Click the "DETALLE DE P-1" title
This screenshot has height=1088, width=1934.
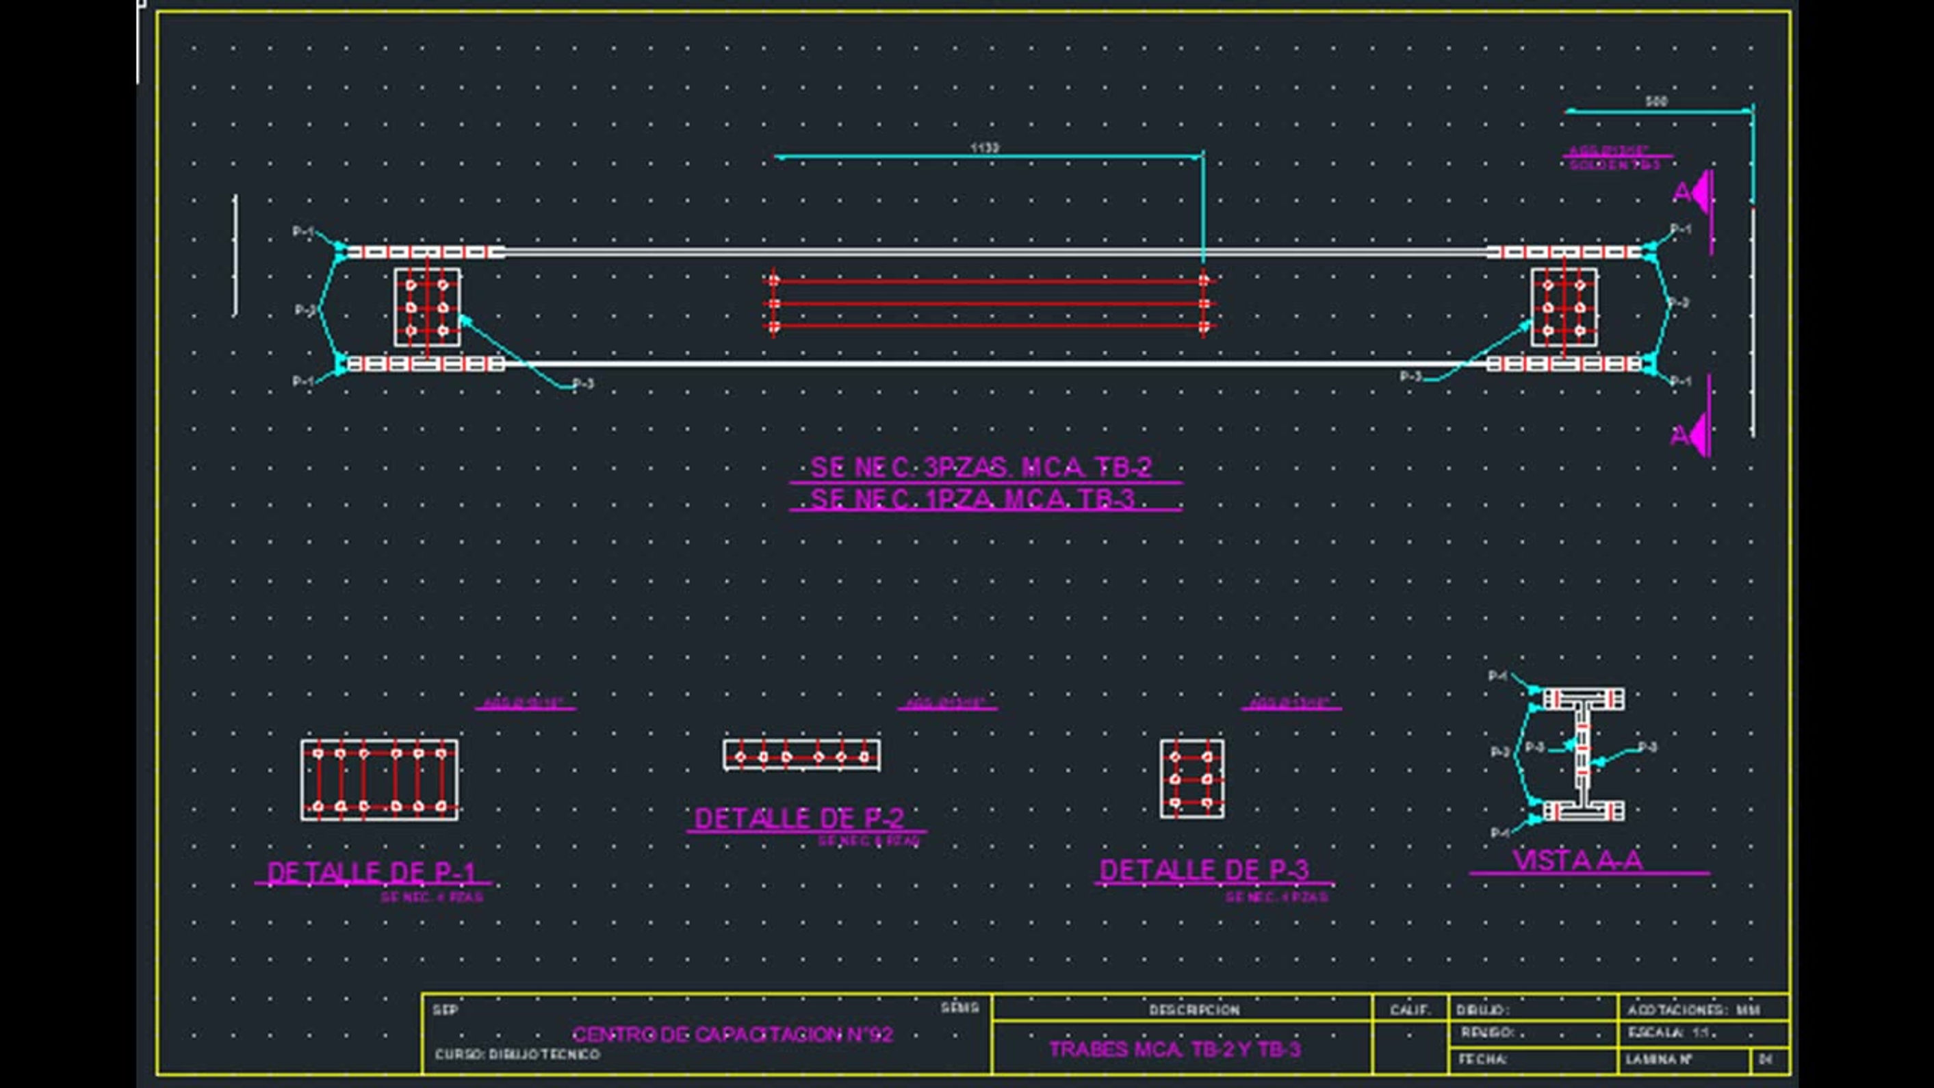coord(372,872)
